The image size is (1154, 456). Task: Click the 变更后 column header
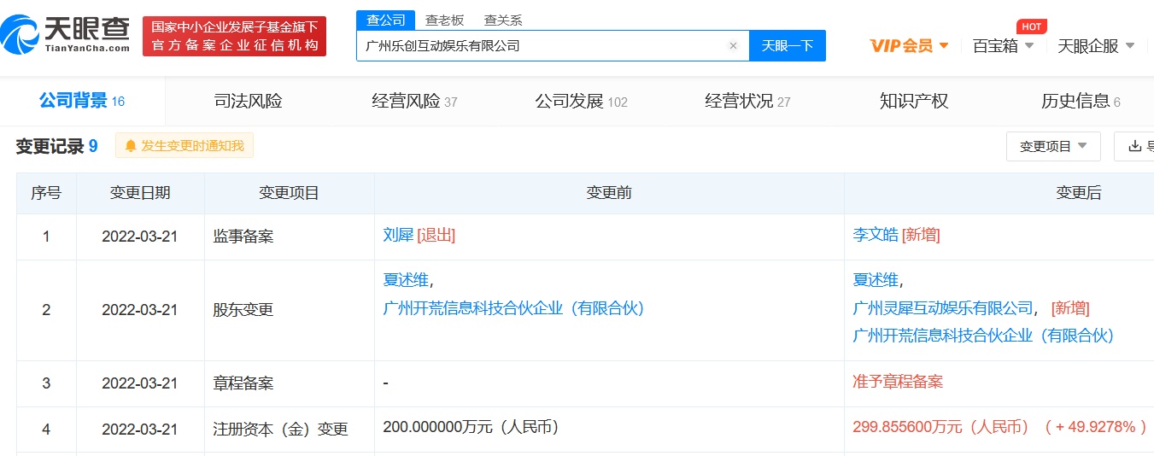pyautogui.click(x=1079, y=193)
